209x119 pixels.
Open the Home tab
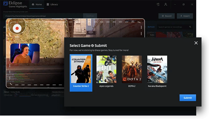coord(37,4)
